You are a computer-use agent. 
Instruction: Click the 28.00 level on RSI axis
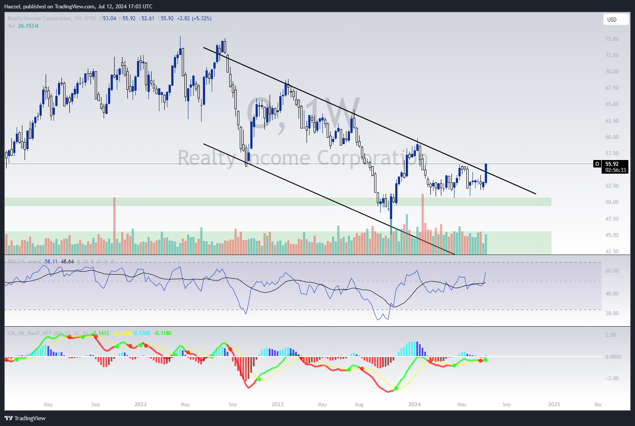(612, 313)
